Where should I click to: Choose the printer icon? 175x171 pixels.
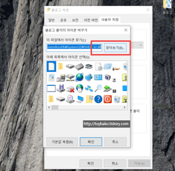click(x=89, y=66)
